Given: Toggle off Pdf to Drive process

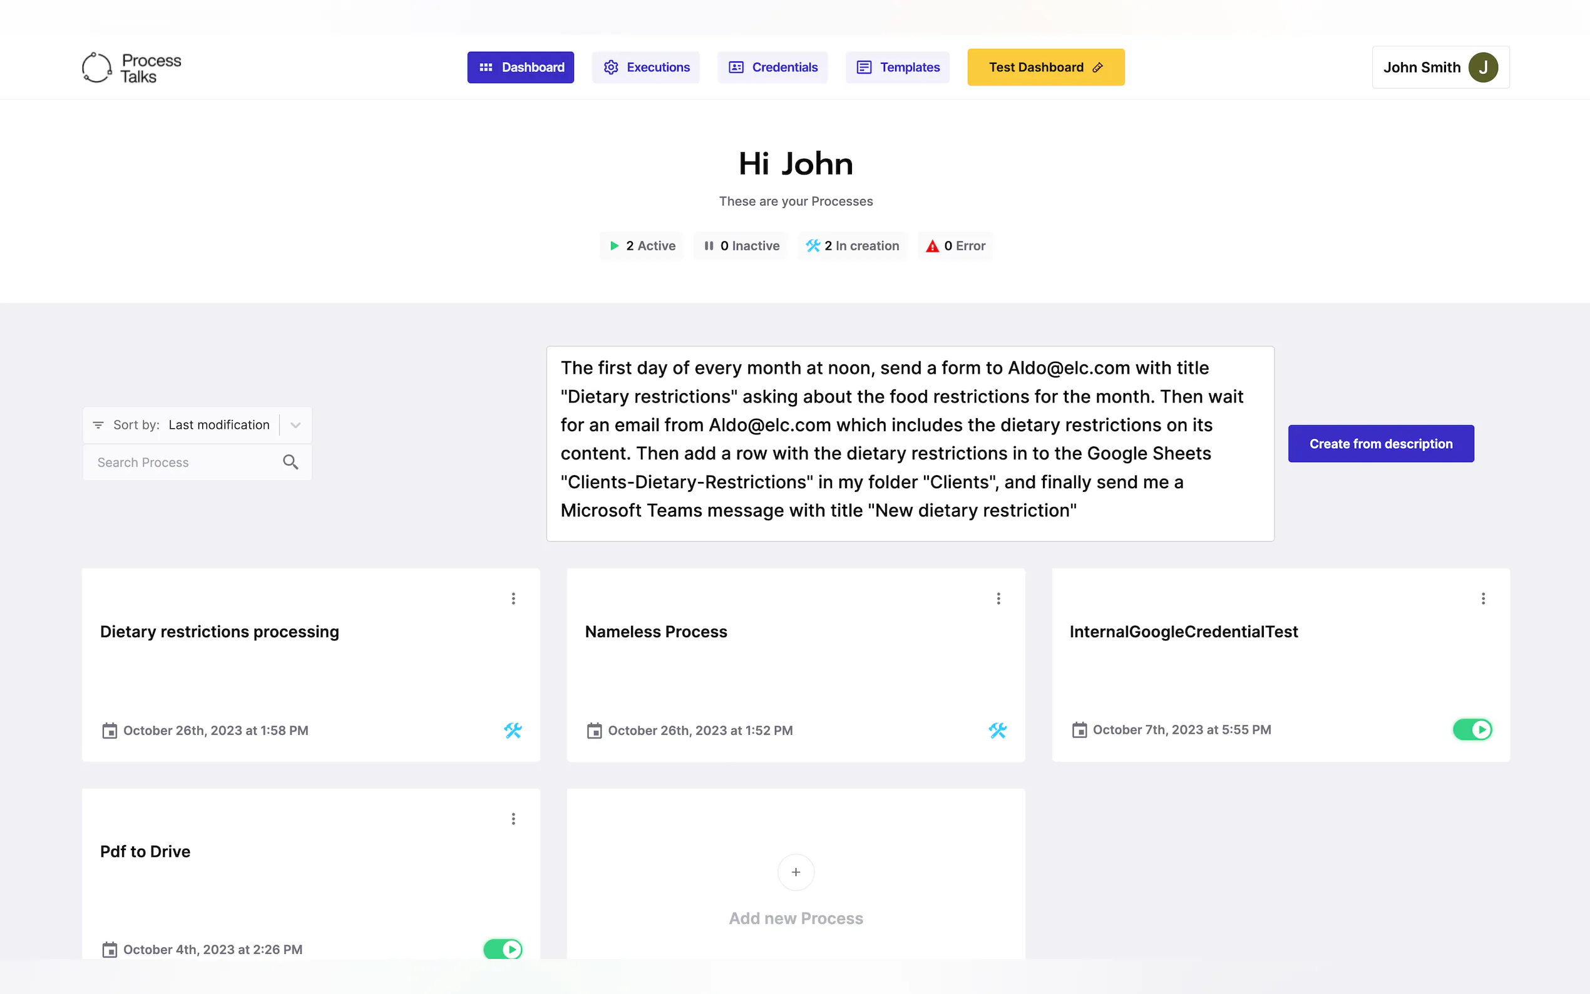Looking at the screenshot, I should click(503, 950).
